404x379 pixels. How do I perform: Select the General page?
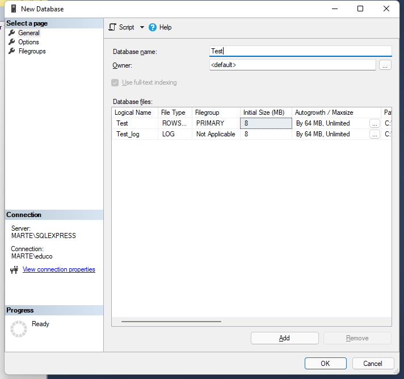(x=29, y=33)
